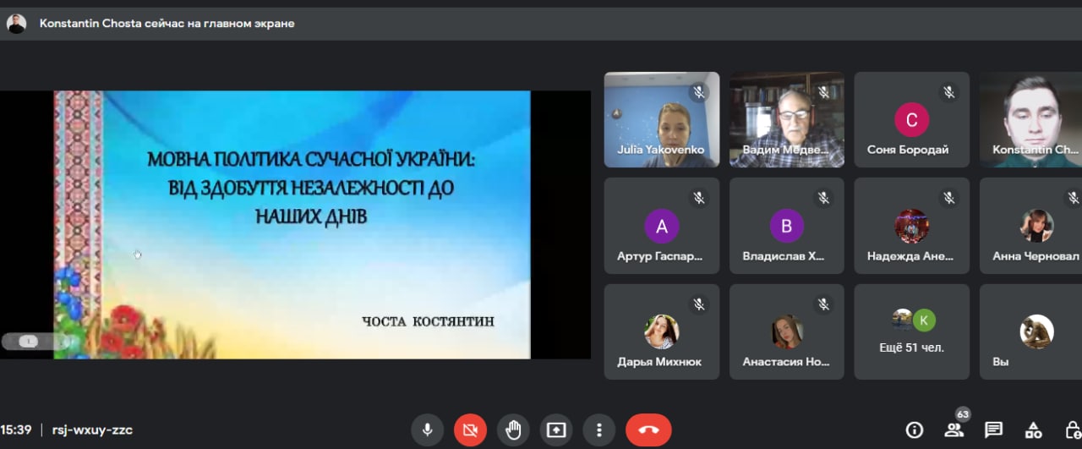Click muted mic icon on Соня Бородай tile
Screen dimensions: 1082x449
[x=948, y=92]
